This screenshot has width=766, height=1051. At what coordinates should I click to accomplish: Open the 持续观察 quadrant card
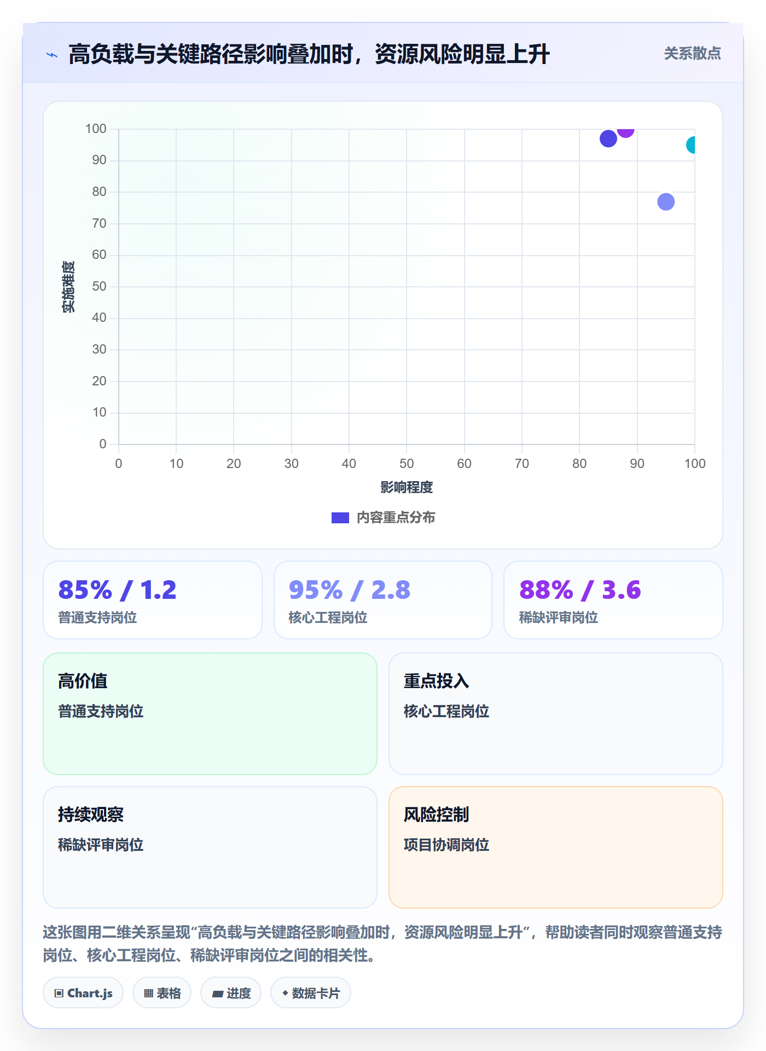(x=210, y=847)
